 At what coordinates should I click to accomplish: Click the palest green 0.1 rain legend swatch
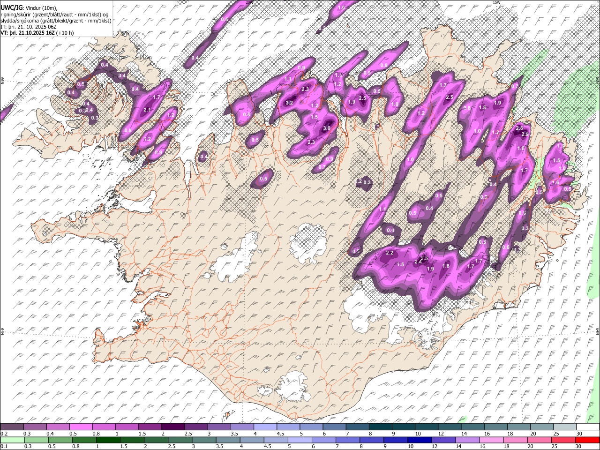point(12,440)
